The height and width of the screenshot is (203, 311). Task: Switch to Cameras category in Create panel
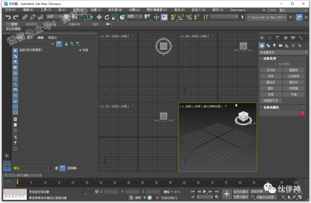pyautogui.click(x=281, y=46)
